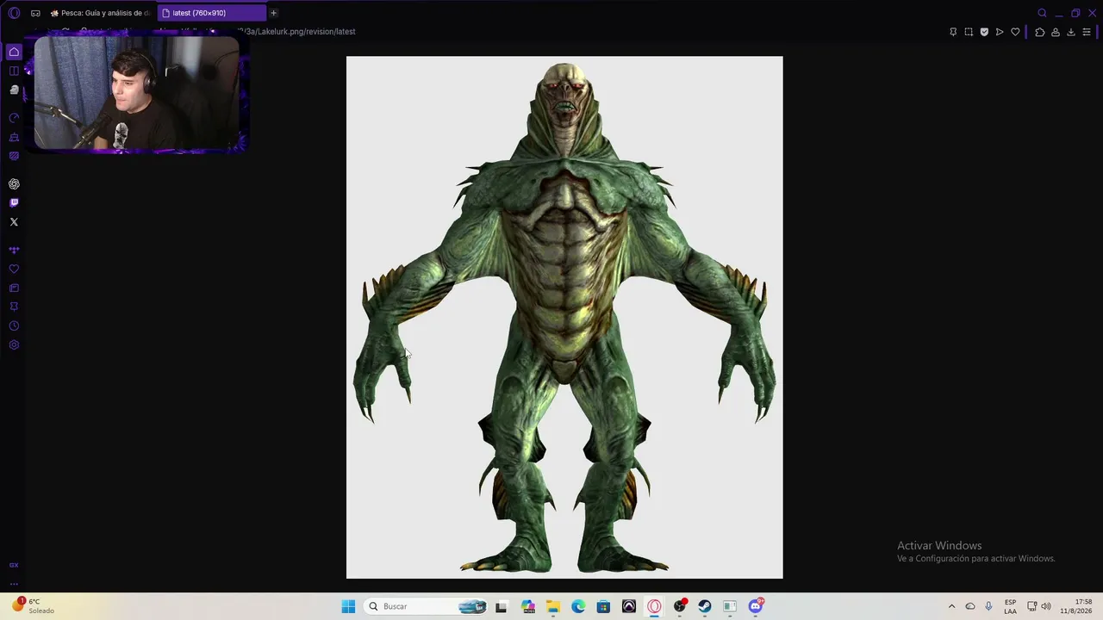Open the Opera GX main menu logo
This screenshot has width=1103, height=620.
pos(14,13)
